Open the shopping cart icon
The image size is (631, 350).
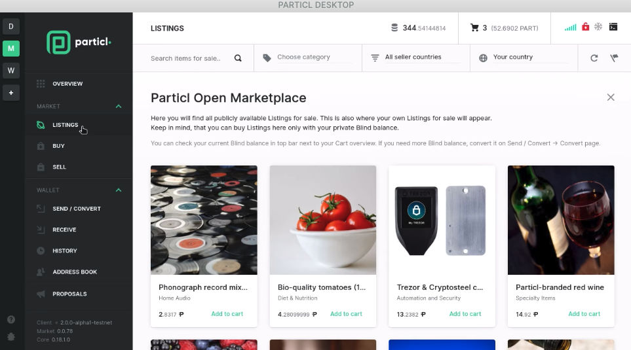coord(474,27)
